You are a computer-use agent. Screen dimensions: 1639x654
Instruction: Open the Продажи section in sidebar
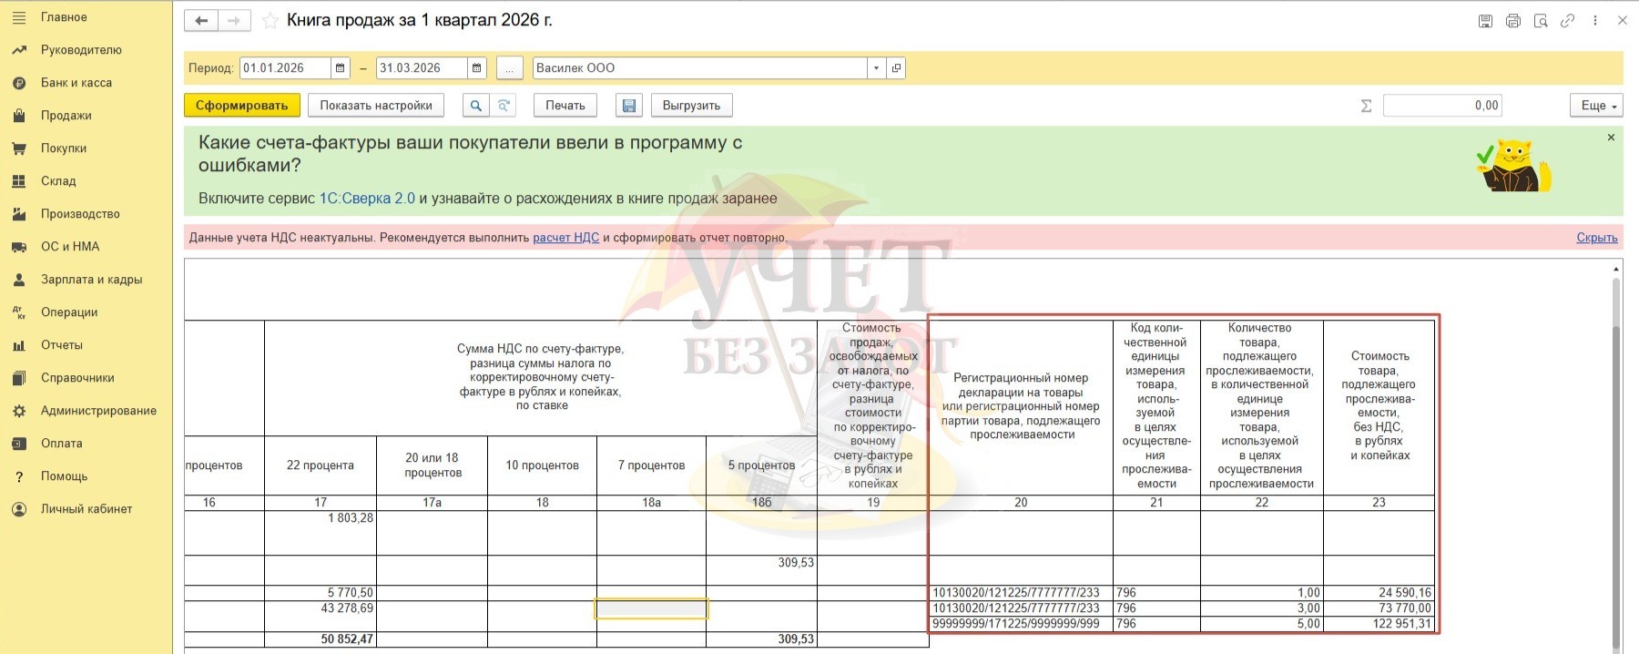[66, 116]
